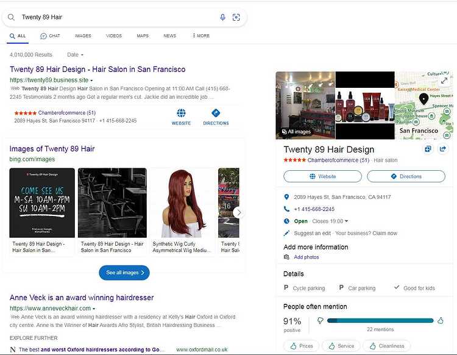Image resolution: width=457 pixels, height=355 pixels.
Task: Click the Good for kids checkmark icon
Action: pyautogui.click(x=397, y=287)
